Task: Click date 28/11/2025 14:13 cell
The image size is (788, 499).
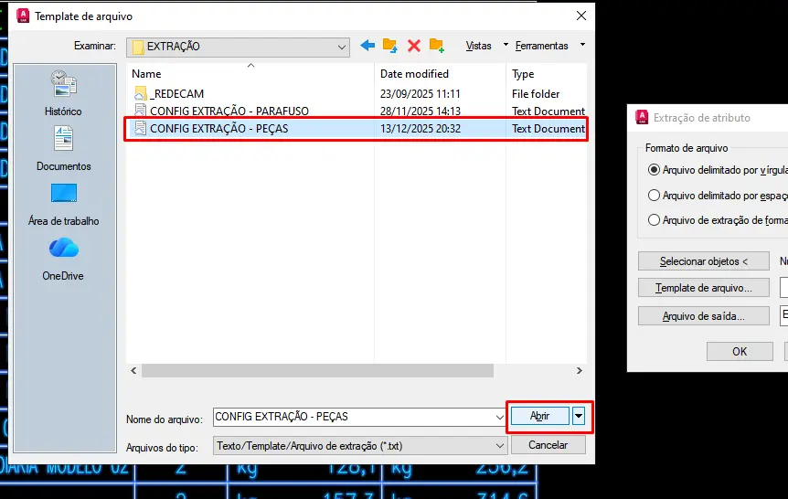Action: pyautogui.click(x=421, y=111)
